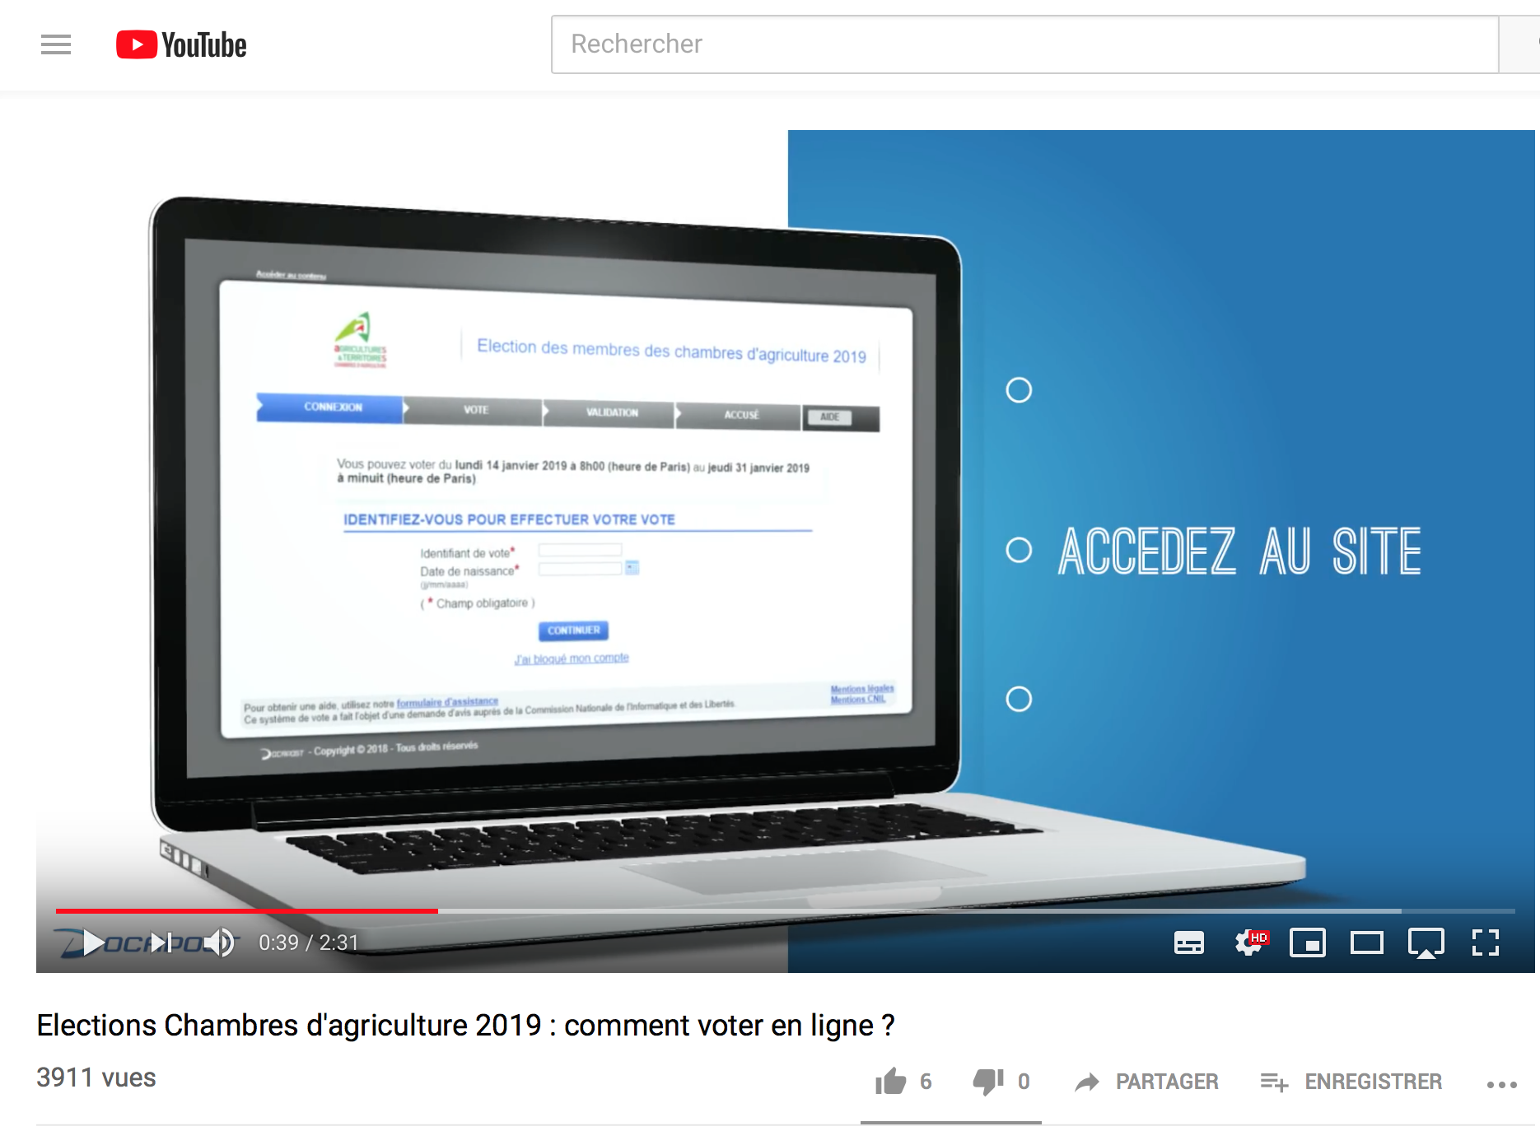This screenshot has height=1131, width=1540.
Task: Click the video title text
Action: pos(466,1026)
